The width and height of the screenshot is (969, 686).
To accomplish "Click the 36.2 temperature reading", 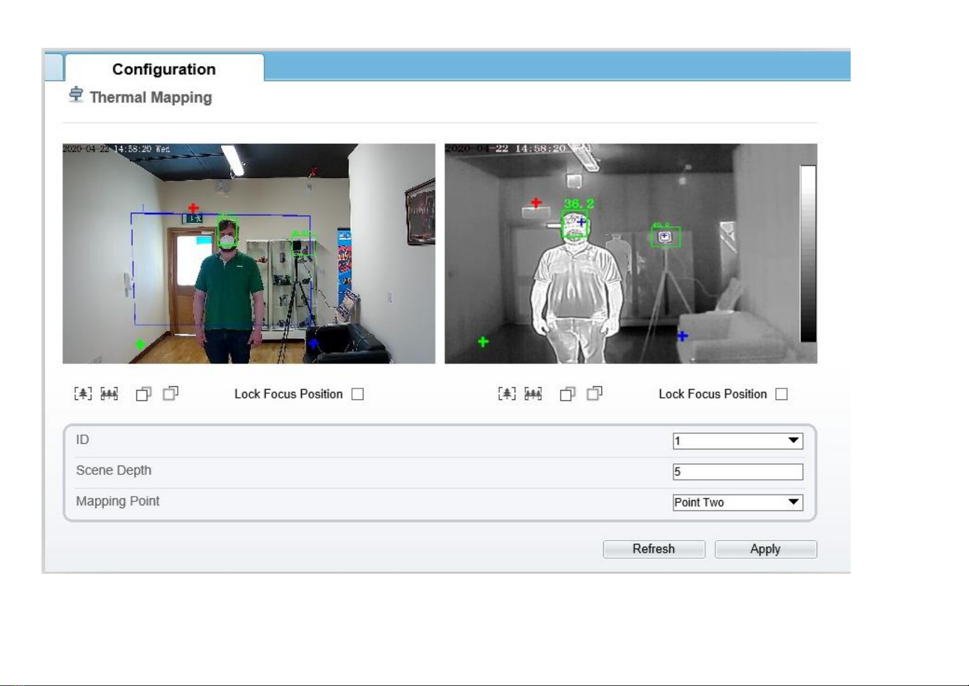I will tap(579, 204).
